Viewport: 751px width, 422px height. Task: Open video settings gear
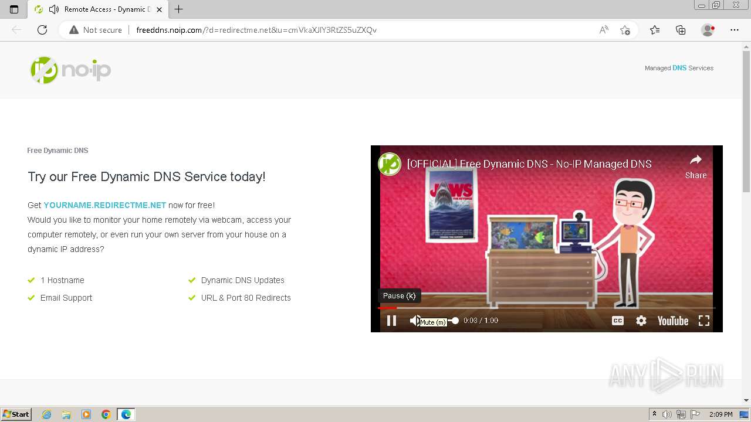(641, 321)
